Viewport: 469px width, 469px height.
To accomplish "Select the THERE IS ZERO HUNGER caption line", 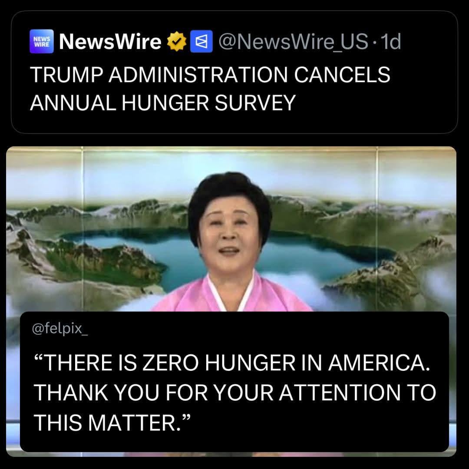I will coord(232,363).
